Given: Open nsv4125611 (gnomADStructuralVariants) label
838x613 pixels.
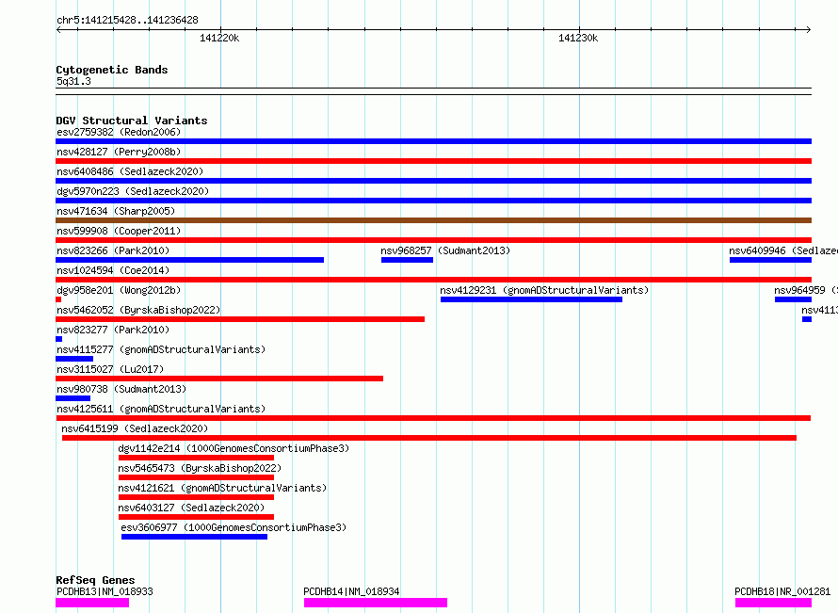Looking at the screenshot, I should pyautogui.click(x=161, y=409).
